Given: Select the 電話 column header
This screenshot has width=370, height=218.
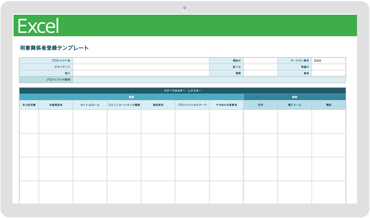Looking at the screenshot, I should pyautogui.click(x=329, y=105).
